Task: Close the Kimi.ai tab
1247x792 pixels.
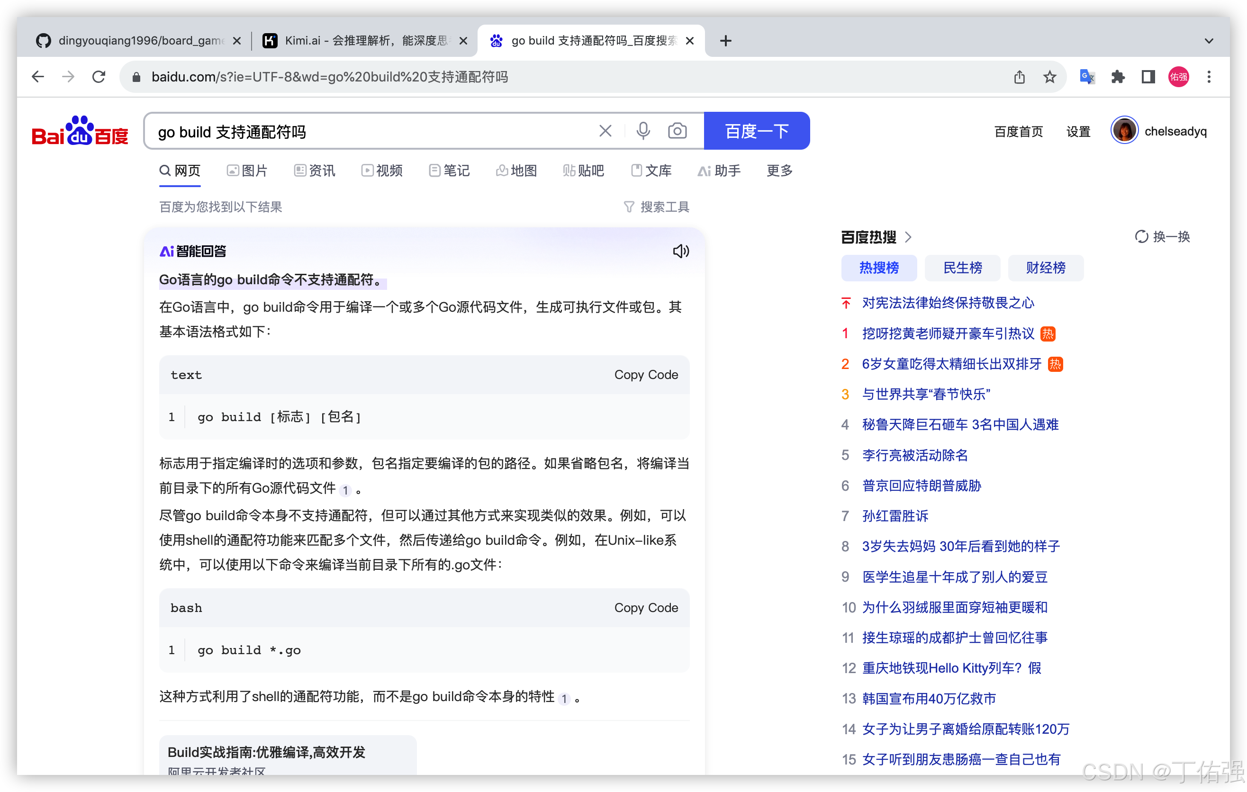Action: tap(463, 41)
